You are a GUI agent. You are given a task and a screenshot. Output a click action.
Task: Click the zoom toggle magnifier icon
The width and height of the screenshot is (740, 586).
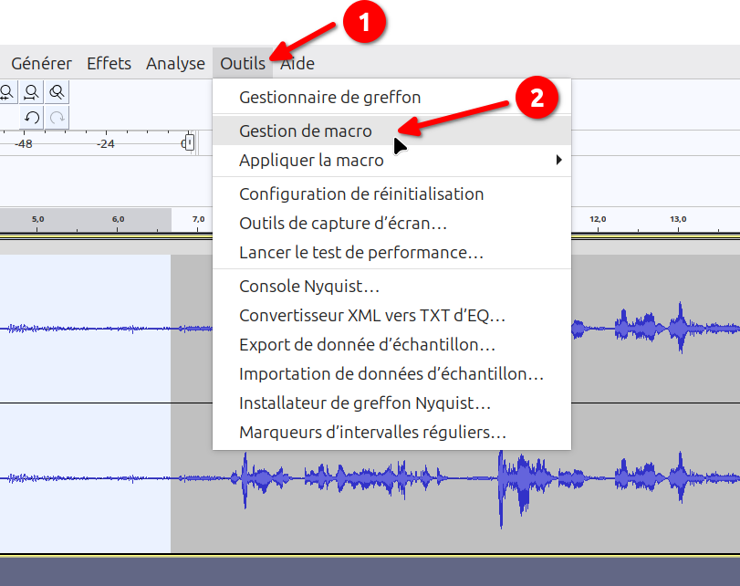(57, 92)
